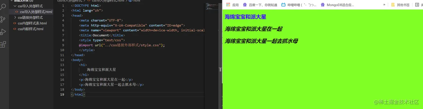Click the <style type="text/css"> line
Viewport: 423px width, 109px height.
[x=102, y=40]
